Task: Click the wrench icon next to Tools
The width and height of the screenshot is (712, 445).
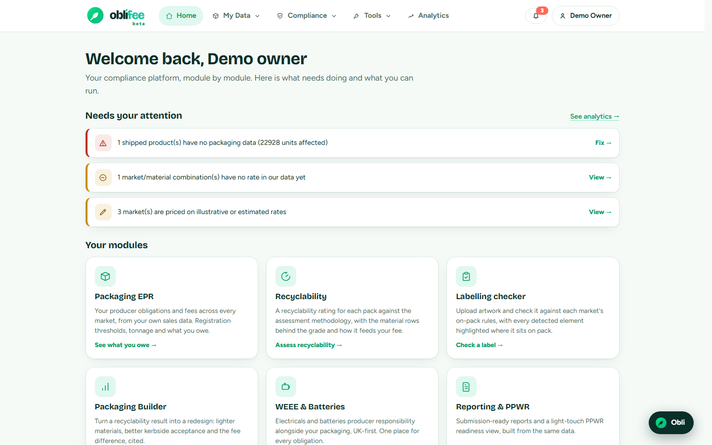Action: coord(356,16)
